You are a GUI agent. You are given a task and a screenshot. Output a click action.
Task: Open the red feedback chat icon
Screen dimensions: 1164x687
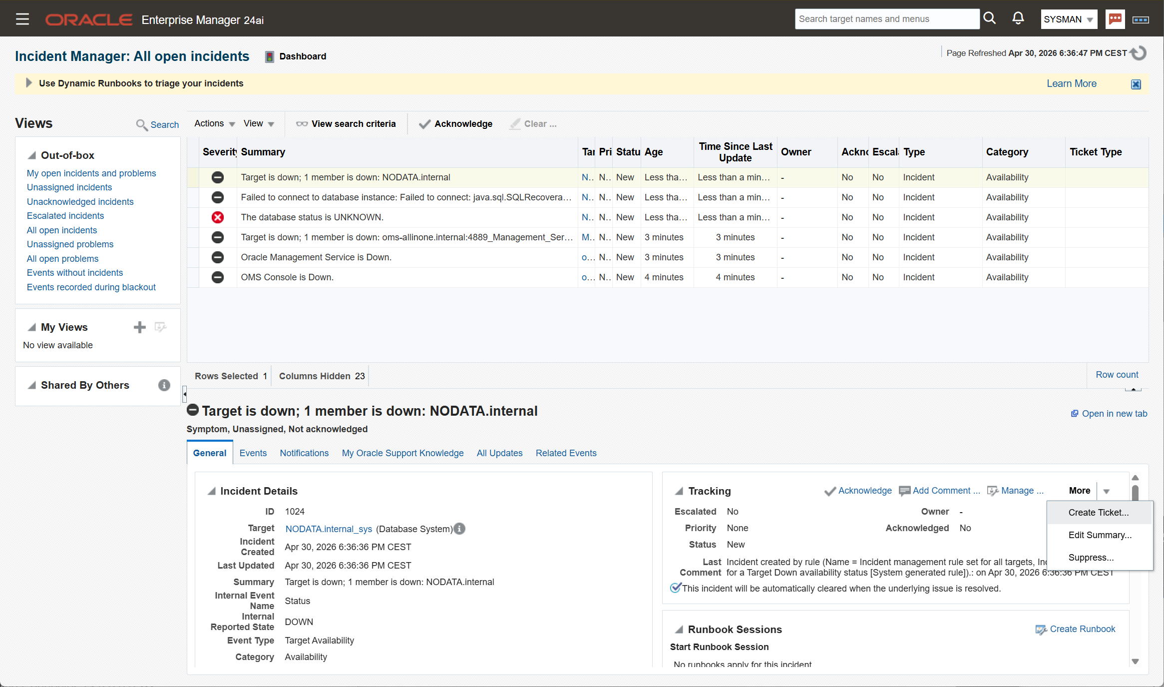click(1115, 19)
